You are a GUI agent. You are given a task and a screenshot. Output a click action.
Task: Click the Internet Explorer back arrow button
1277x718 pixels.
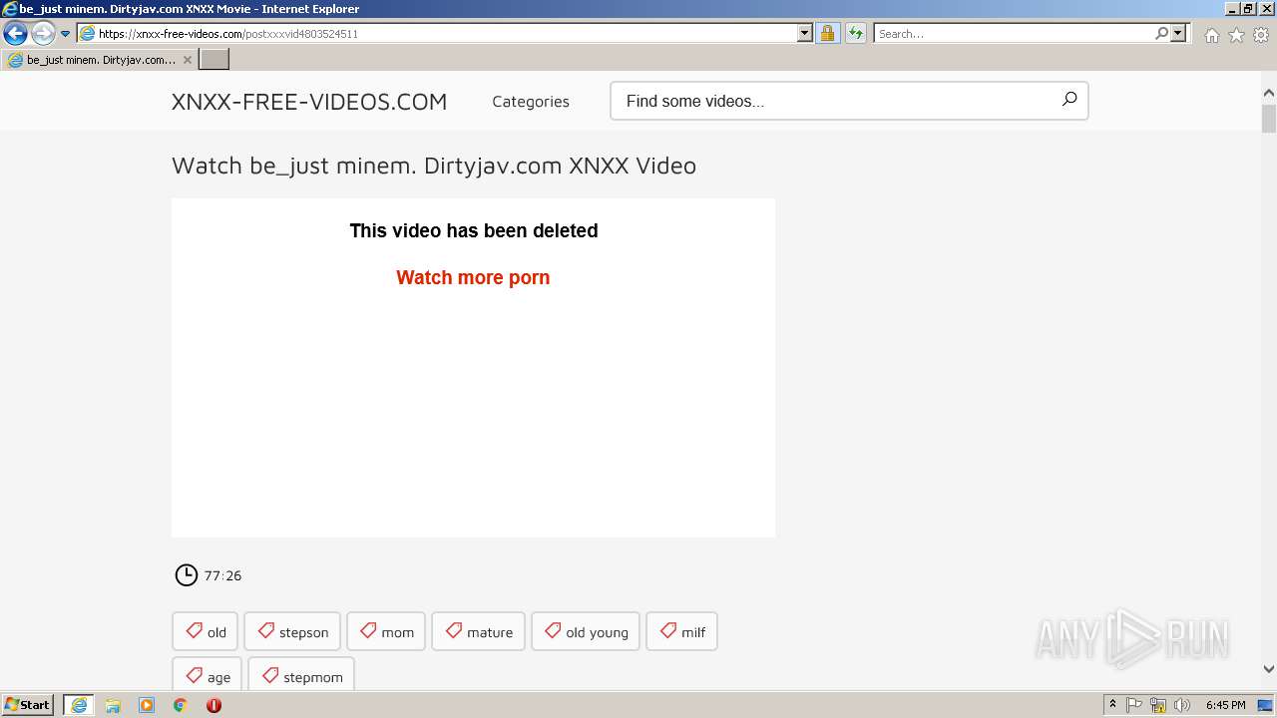pos(15,34)
